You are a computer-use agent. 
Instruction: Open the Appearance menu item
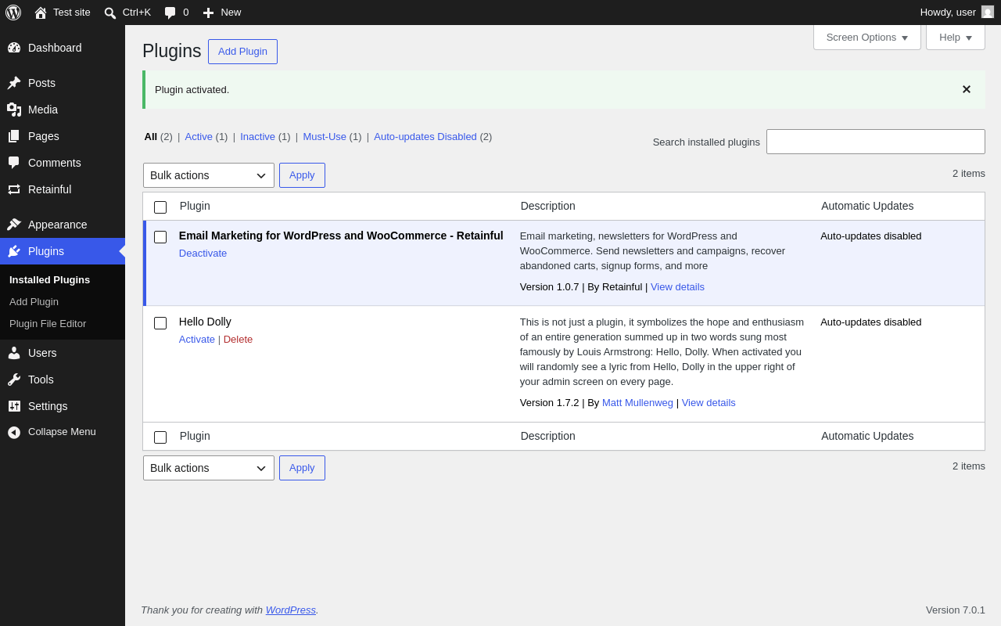(63, 225)
